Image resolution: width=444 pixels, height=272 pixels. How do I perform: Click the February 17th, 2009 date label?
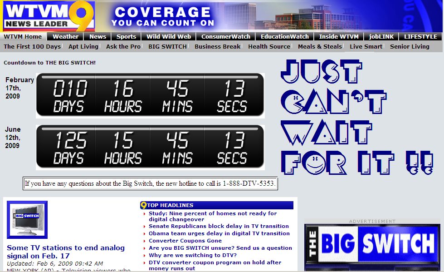(19, 88)
